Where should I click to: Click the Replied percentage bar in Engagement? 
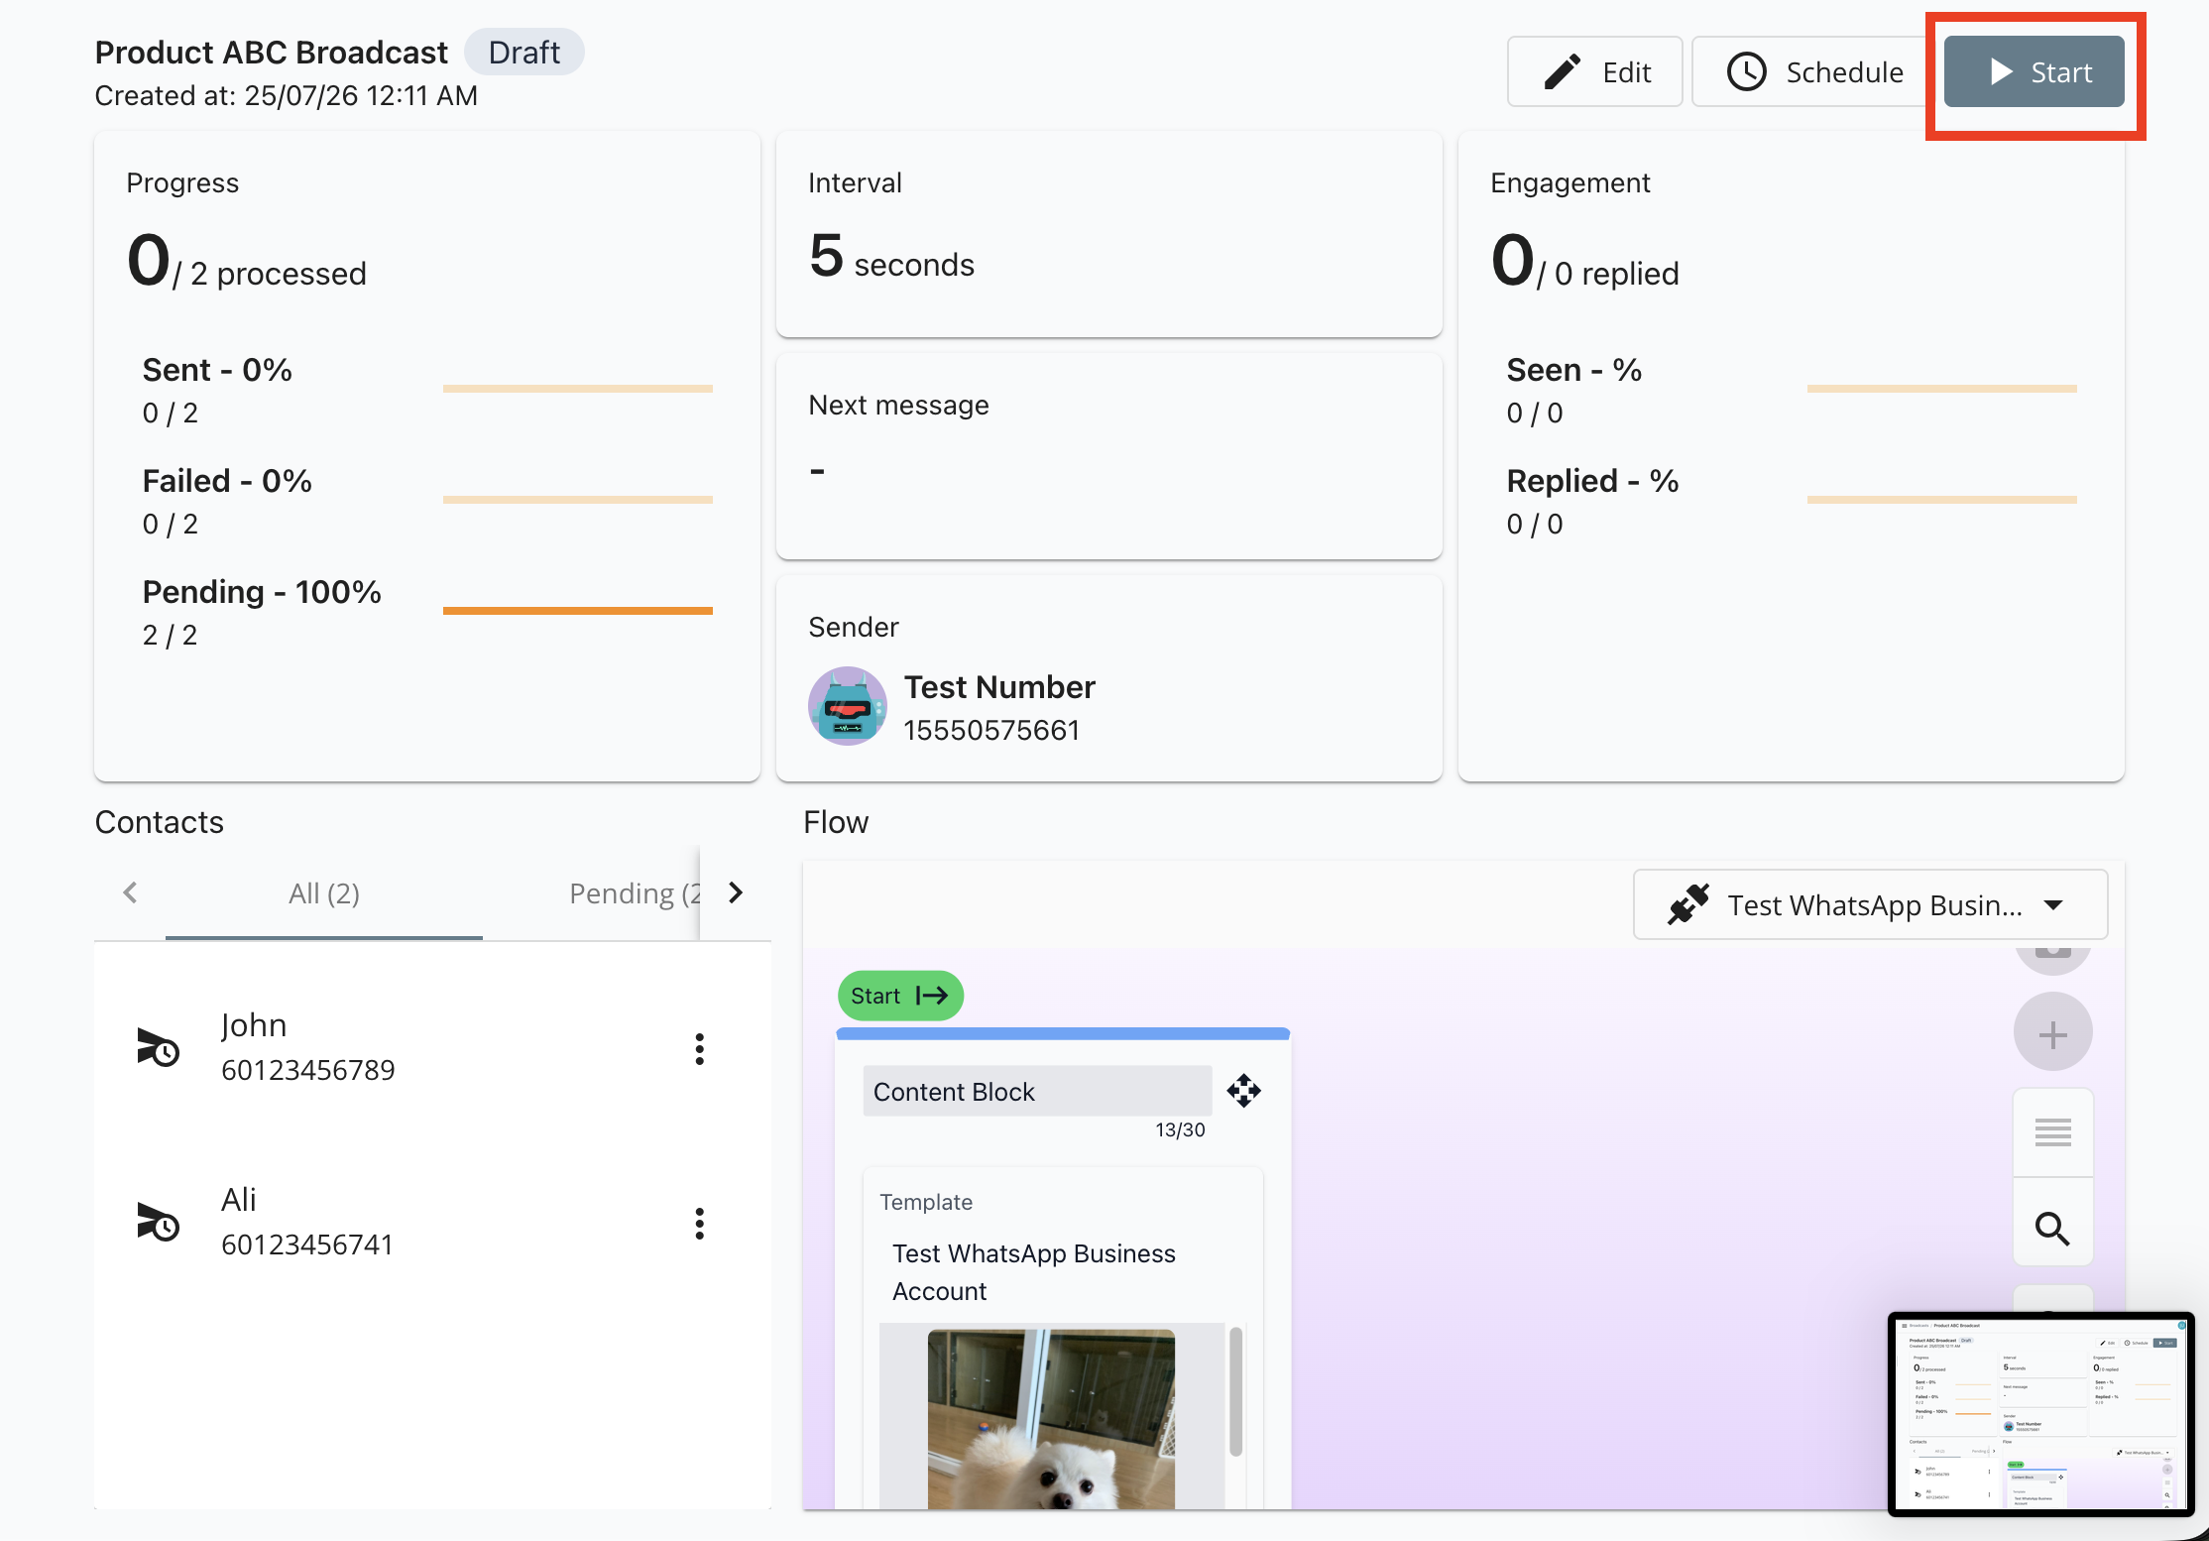1942,500
